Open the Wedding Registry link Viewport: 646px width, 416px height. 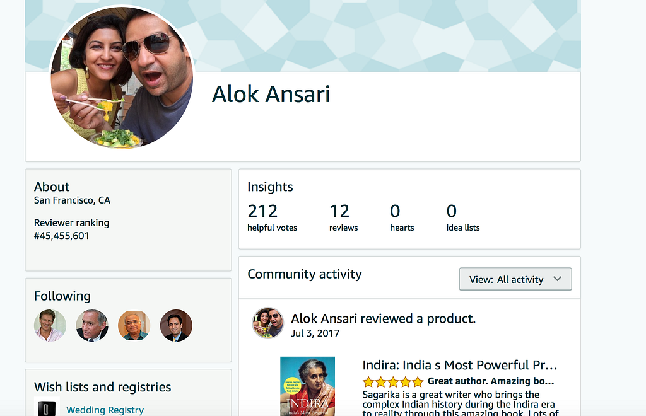[105, 410]
